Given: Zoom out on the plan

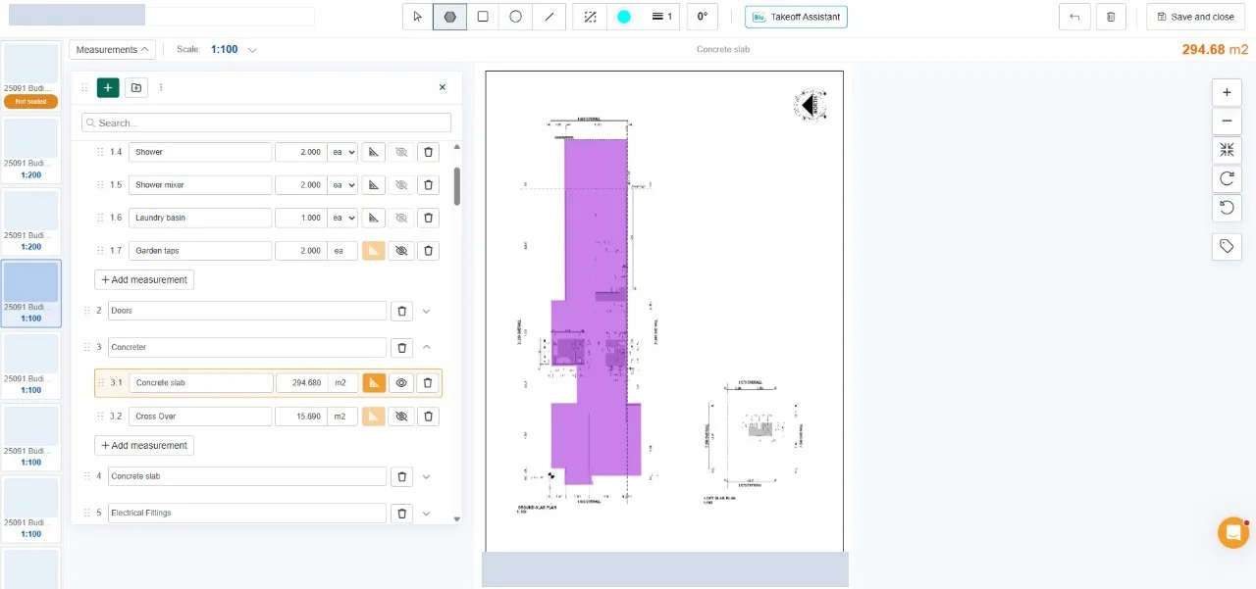Looking at the screenshot, I should click(x=1227, y=122).
